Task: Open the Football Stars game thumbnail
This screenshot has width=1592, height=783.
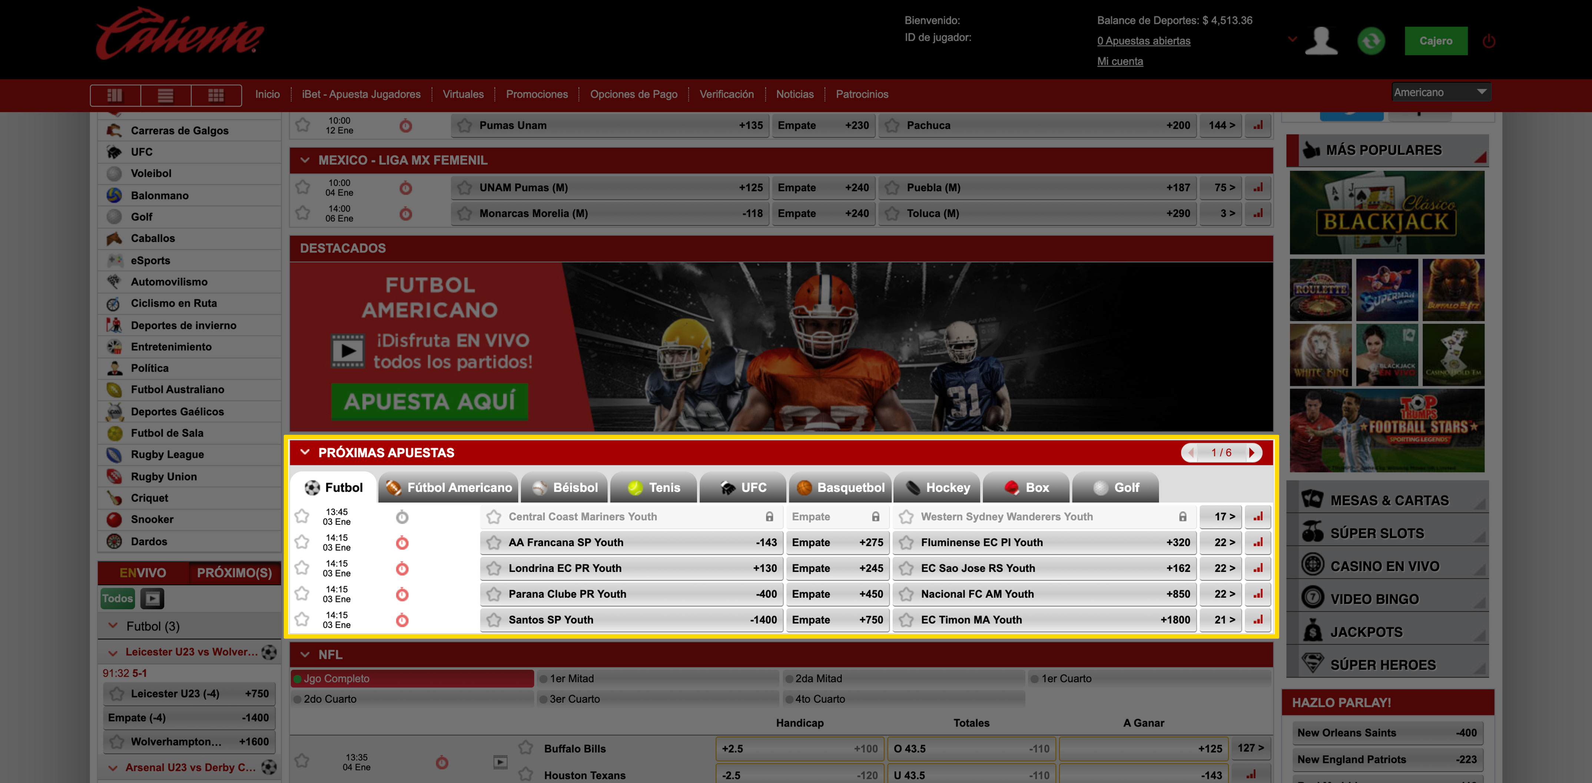Action: [x=1386, y=430]
